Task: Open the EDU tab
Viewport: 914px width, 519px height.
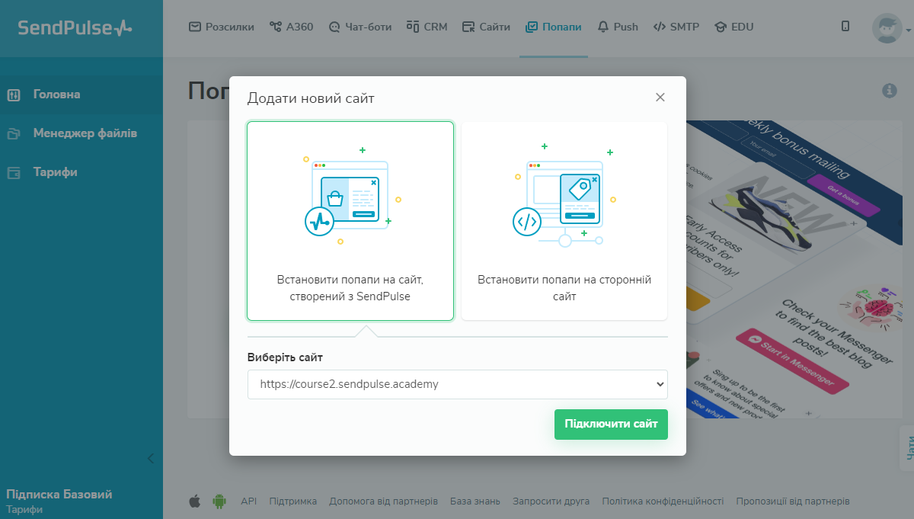Action: 734,27
